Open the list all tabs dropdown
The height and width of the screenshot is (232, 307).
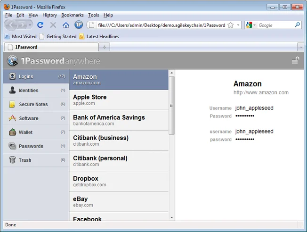301,47
